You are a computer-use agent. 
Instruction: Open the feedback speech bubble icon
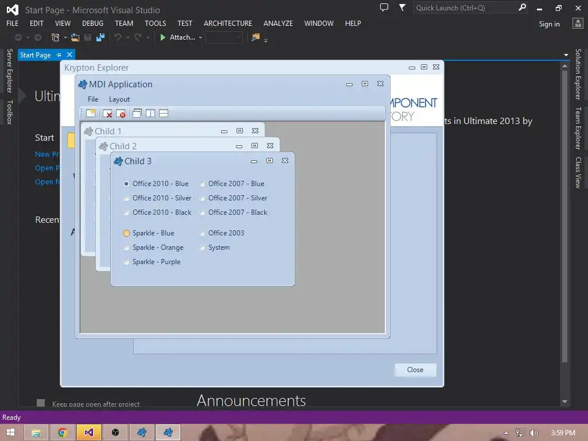point(384,7)
